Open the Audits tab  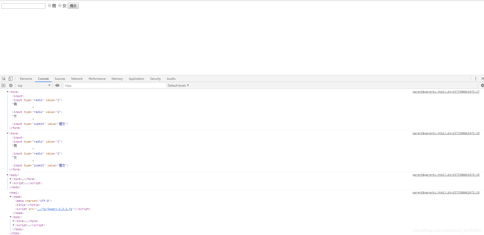171,79
